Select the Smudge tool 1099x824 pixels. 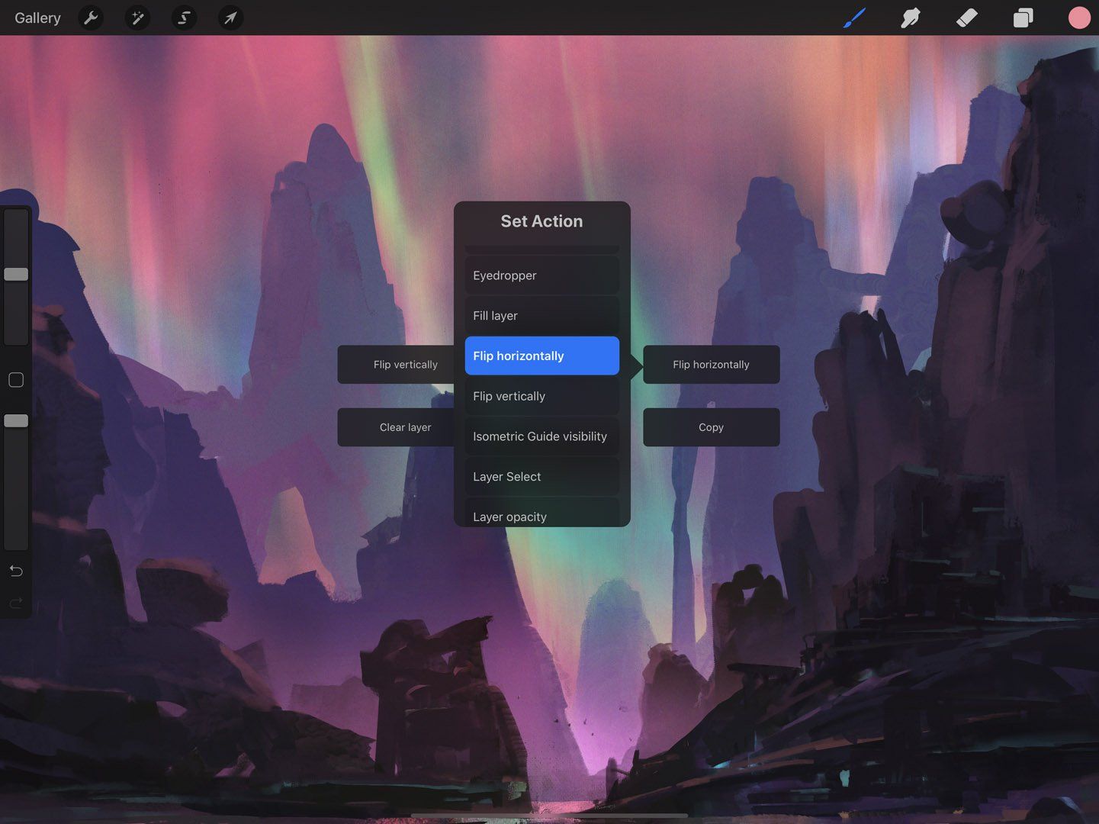coord(911,18)
